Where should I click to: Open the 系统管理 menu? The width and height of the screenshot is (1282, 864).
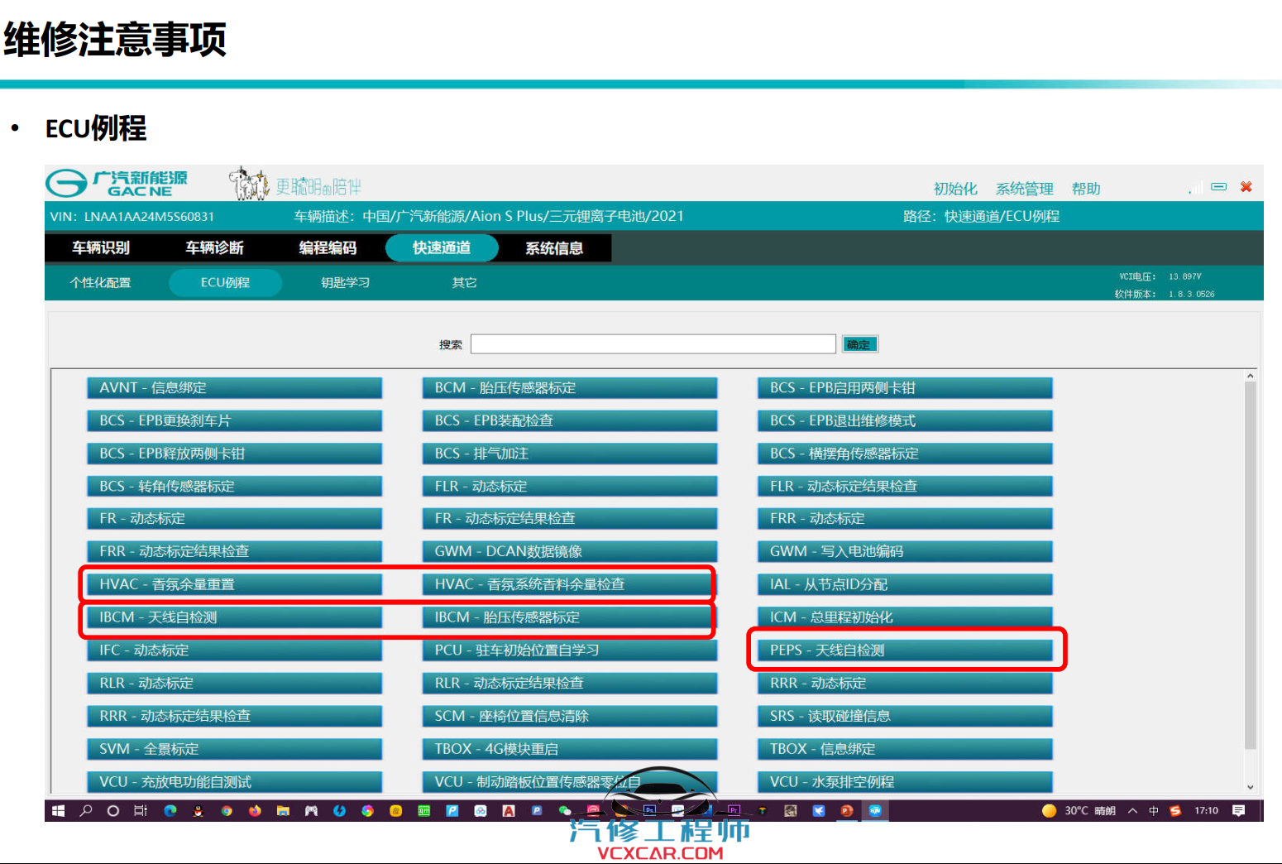[x=1024, y=189]
